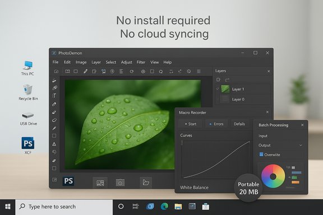Click the PS logo in bottom bar
The image size is (323, 215).
click(x=68, y=181)
